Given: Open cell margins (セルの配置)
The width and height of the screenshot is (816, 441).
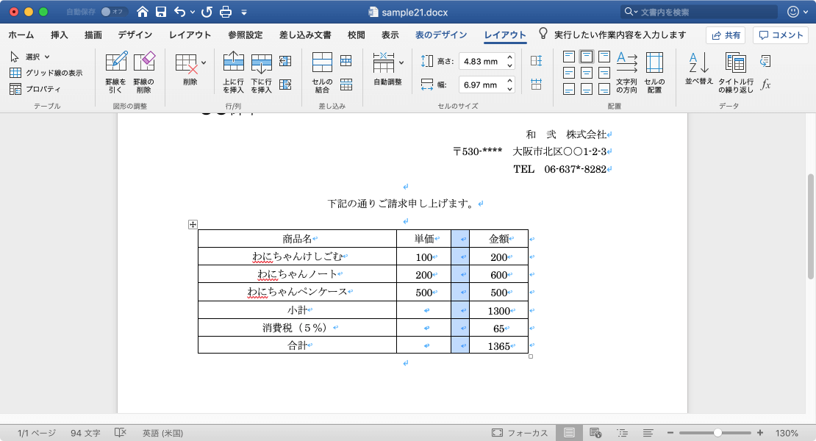Looking at the screenshot, I should (x=654, y=72).
